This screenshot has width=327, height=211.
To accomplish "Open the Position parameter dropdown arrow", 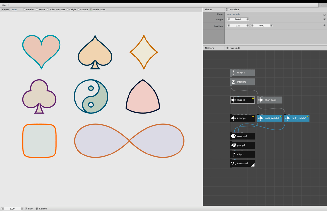I will (324, 25).
